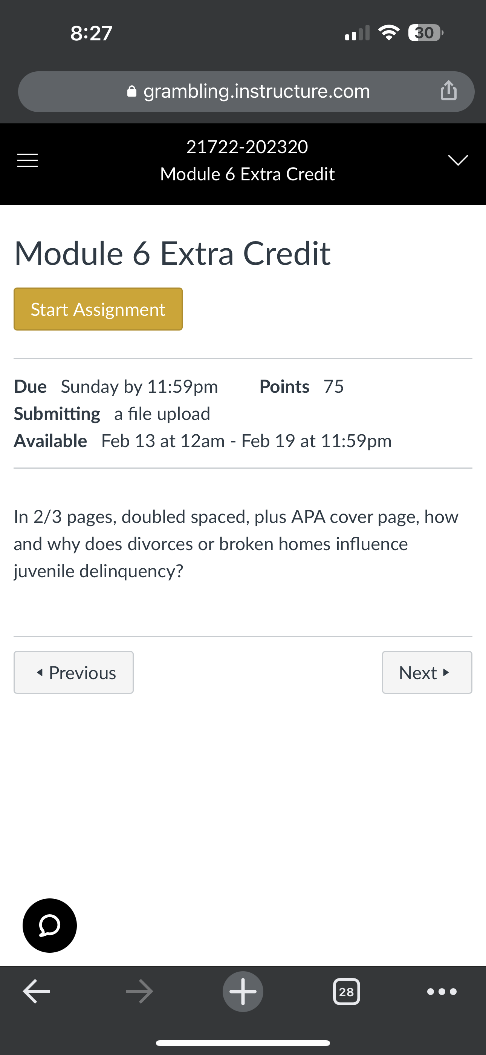Screen dimensions: 486x1055
Task: Tap the browser forward arrow
Action: click(x=139, y=992)
